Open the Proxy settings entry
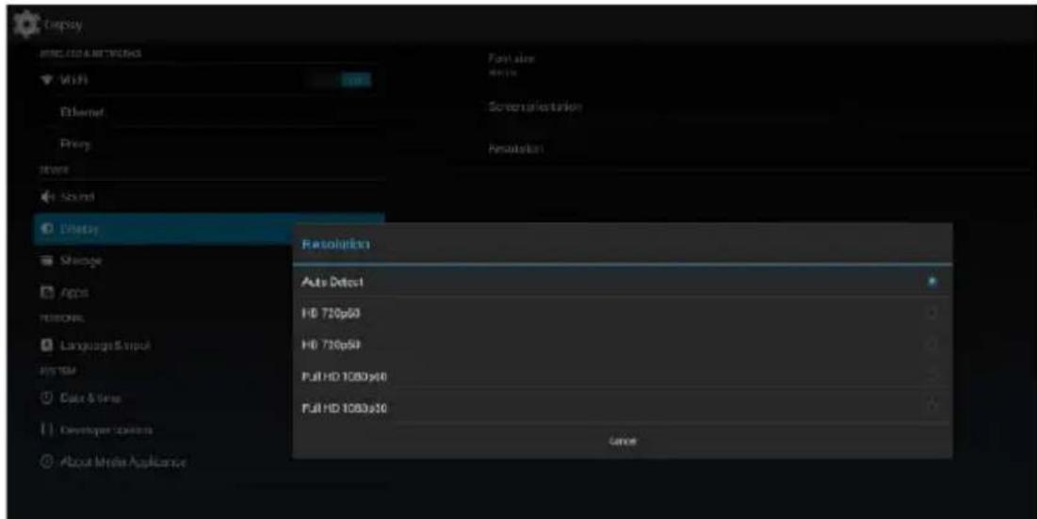The width and height of the screenshot is (1037, 519). [209, 143]
